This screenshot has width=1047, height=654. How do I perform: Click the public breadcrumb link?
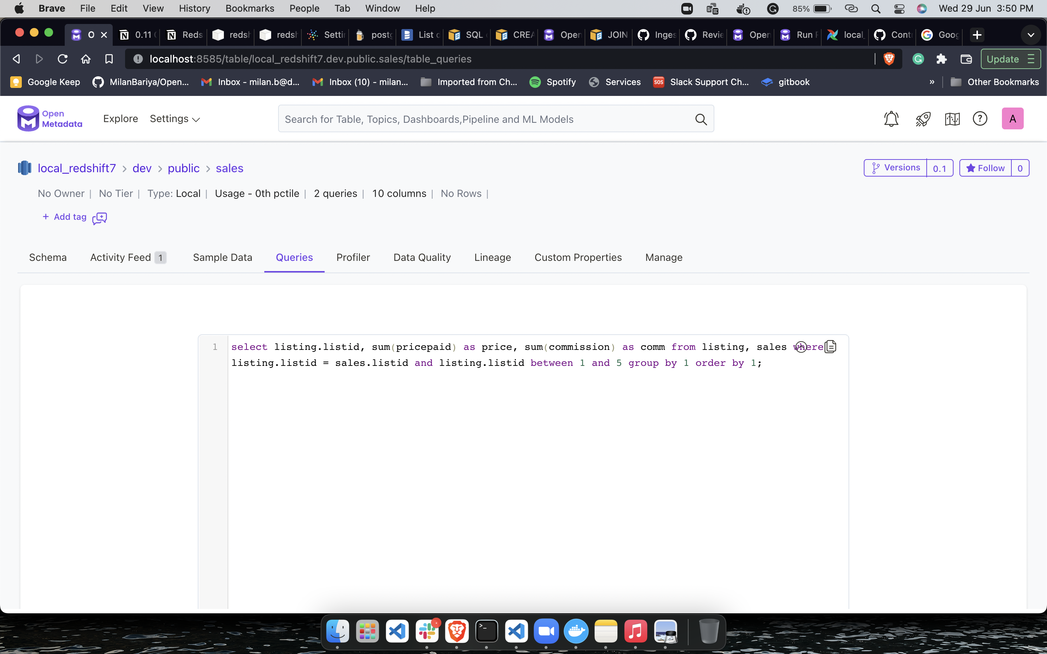pyautogui.click(x=184, y=168)
